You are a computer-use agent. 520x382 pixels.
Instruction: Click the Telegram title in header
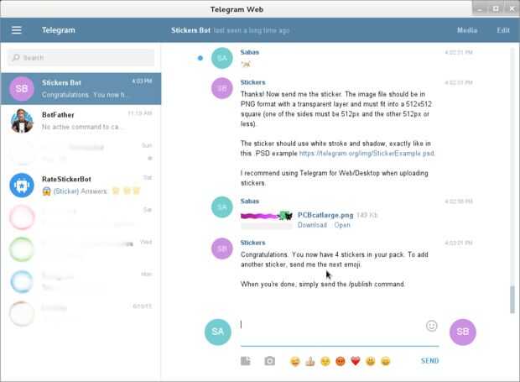click(59, 30)
